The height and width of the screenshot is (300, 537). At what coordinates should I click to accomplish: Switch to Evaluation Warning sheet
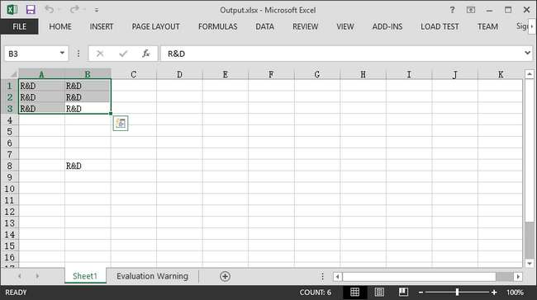coord(152,276)
